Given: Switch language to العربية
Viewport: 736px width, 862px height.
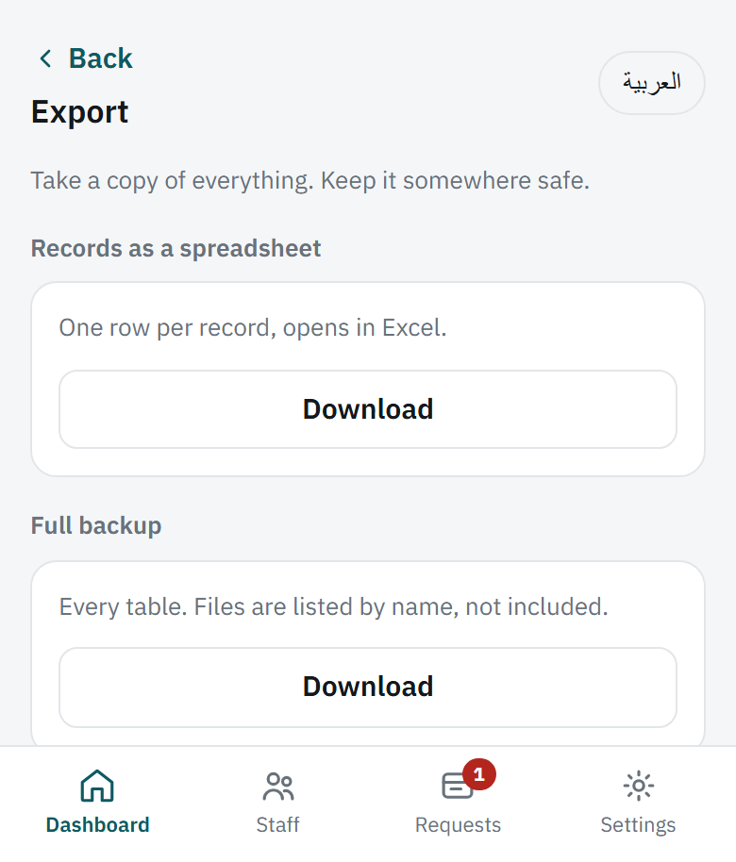Looking at the screenshot, I should tap(652, 83).
